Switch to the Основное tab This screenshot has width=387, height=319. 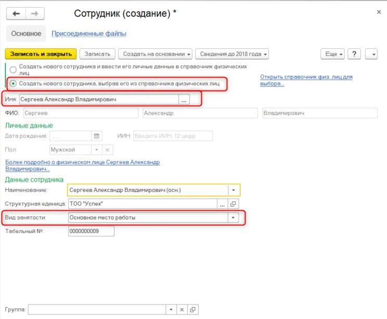point(26,34)
